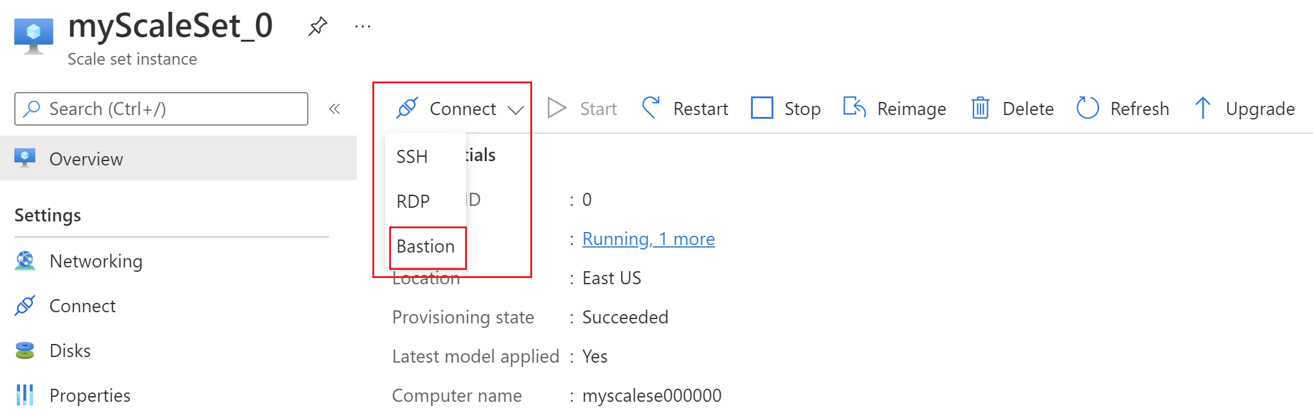This screenshot has width=1313, height=413.
Task: Choose Bastion from the Connect menu
Action: click(427, 247)
